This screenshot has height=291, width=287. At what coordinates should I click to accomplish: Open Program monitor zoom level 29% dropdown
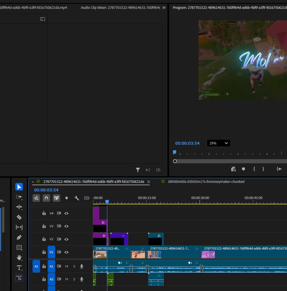(219, 143)
